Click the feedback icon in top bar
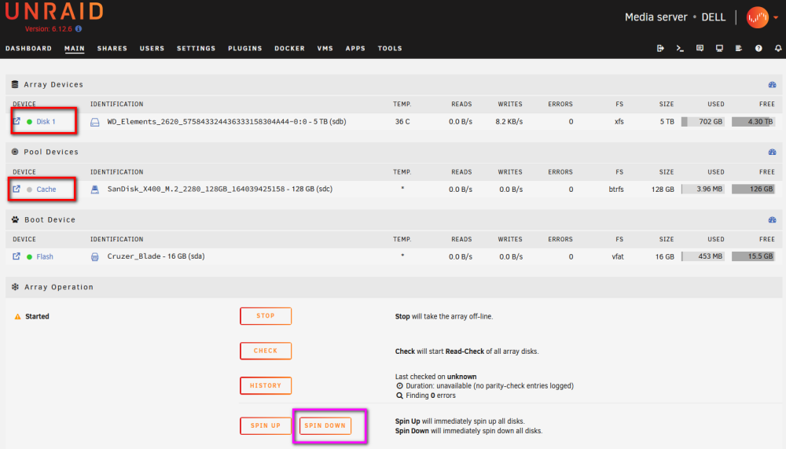 [700, 48]
